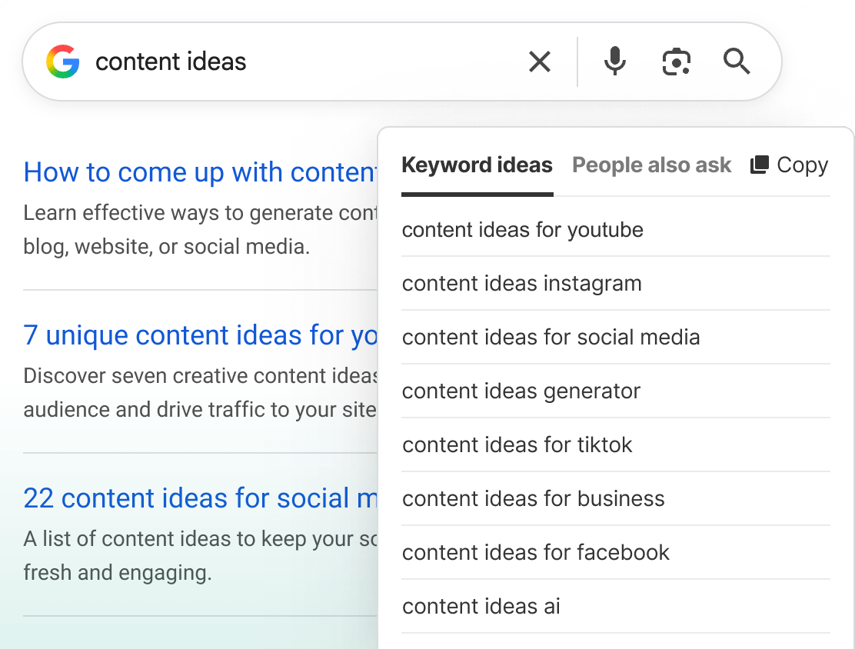Select 'content ideas ai' keyword suggestion

tap(481, 607)
